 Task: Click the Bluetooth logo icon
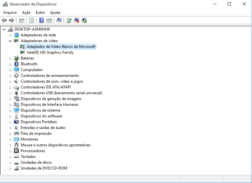(x=16, y=64)
